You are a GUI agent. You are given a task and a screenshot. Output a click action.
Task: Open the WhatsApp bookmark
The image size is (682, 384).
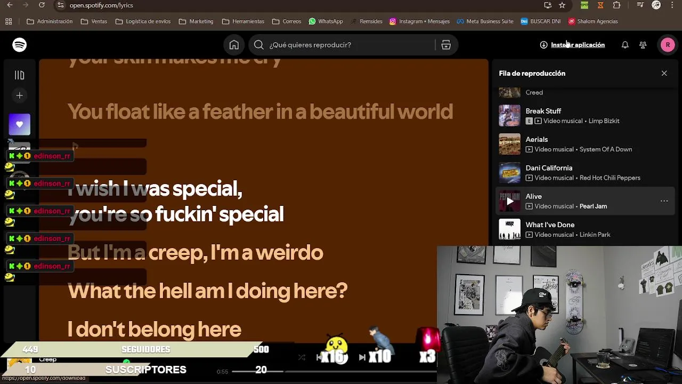(326, 21)
